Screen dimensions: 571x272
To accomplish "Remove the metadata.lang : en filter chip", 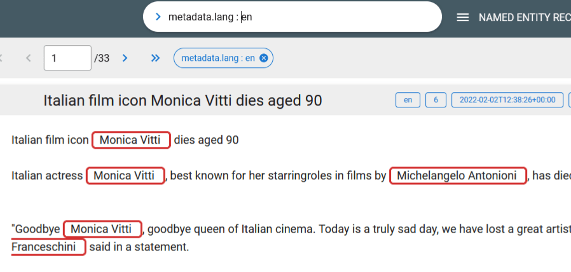I will 264,58.
